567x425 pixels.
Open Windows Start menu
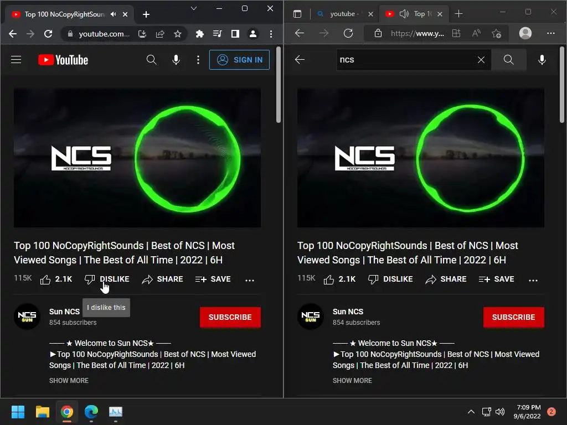(x=18, y=412)
